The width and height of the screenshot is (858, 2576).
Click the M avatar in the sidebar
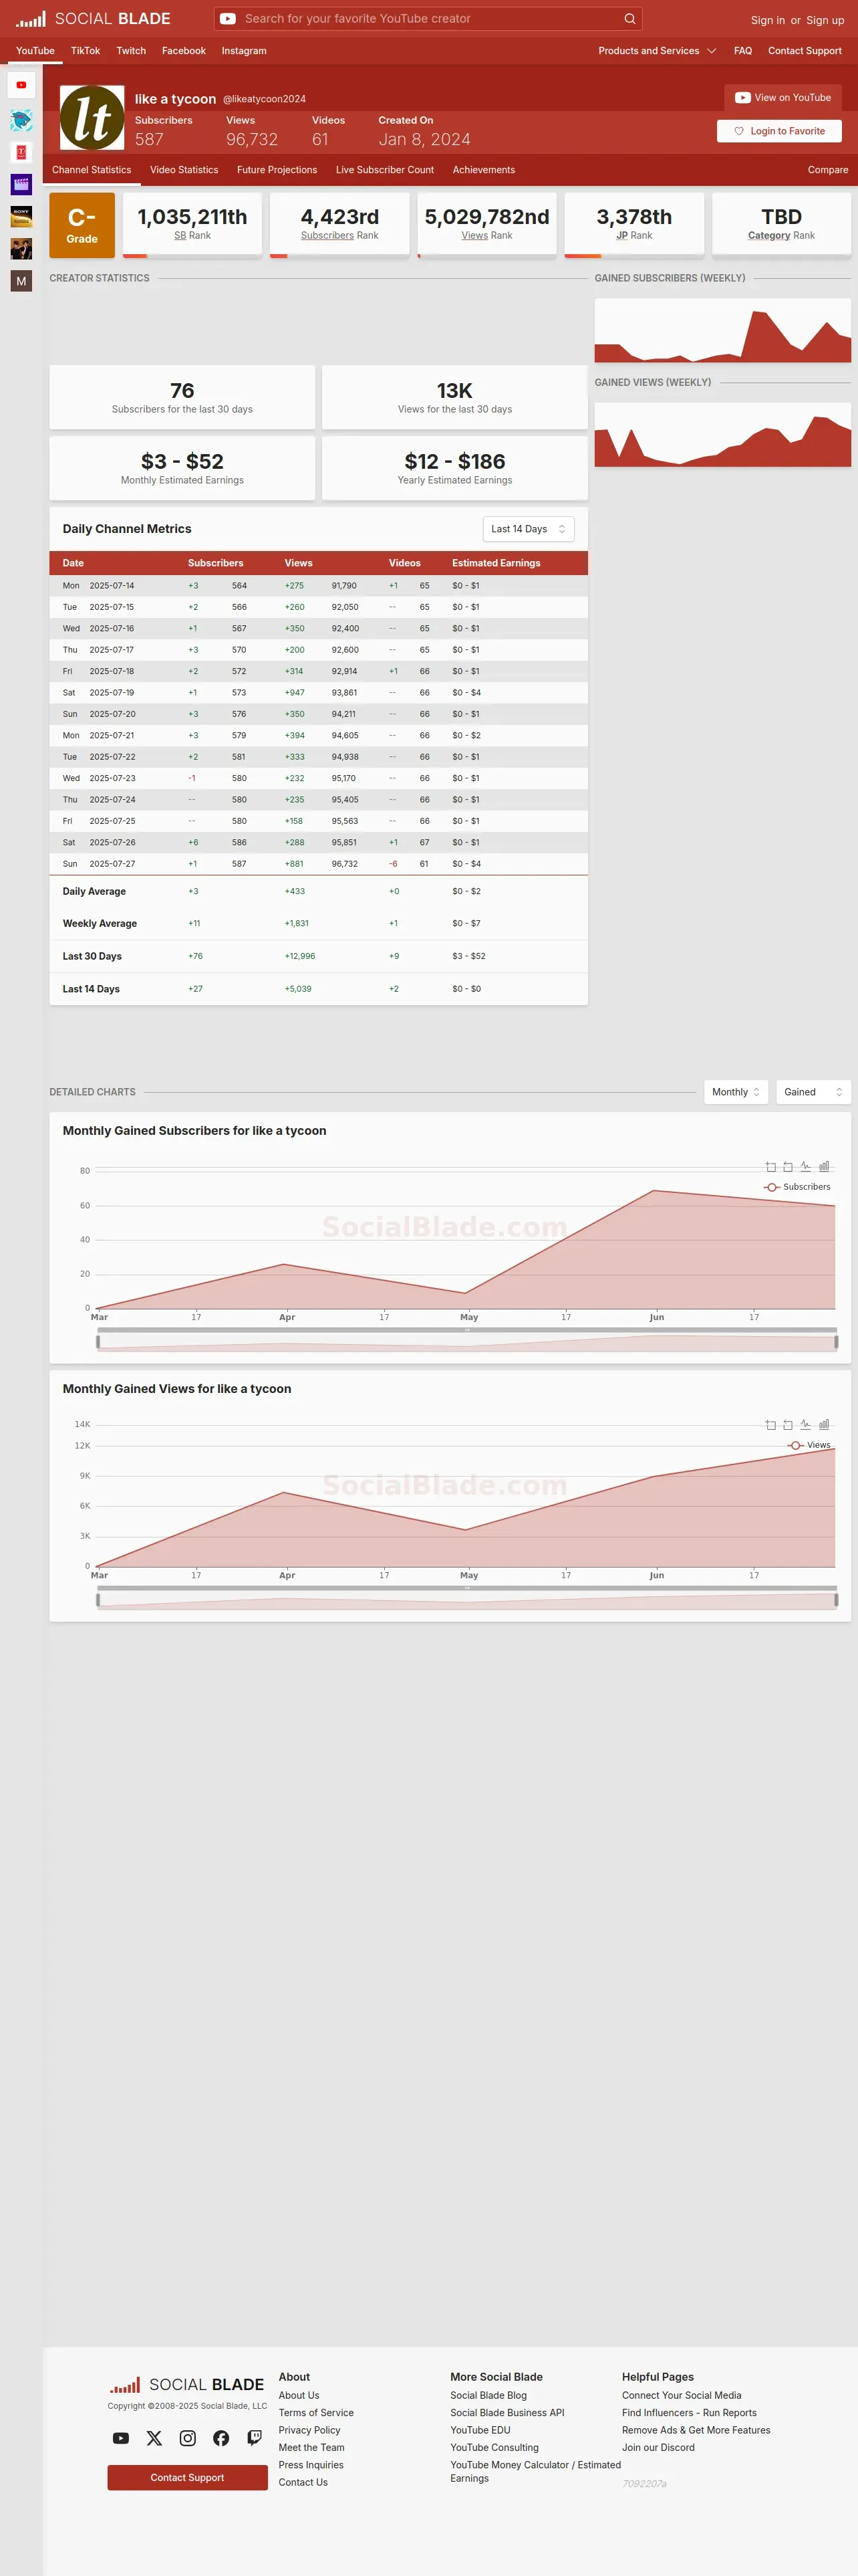[x=21, y=281]
